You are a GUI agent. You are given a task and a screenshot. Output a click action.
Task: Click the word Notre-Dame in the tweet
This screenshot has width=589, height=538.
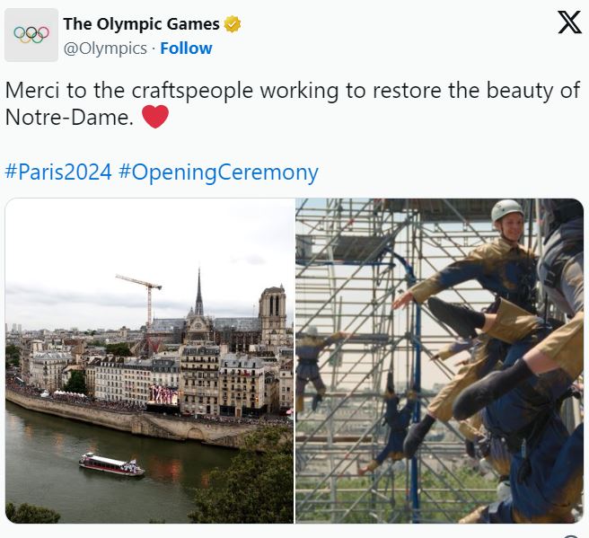pyautogui.click(x=69, y=118)
